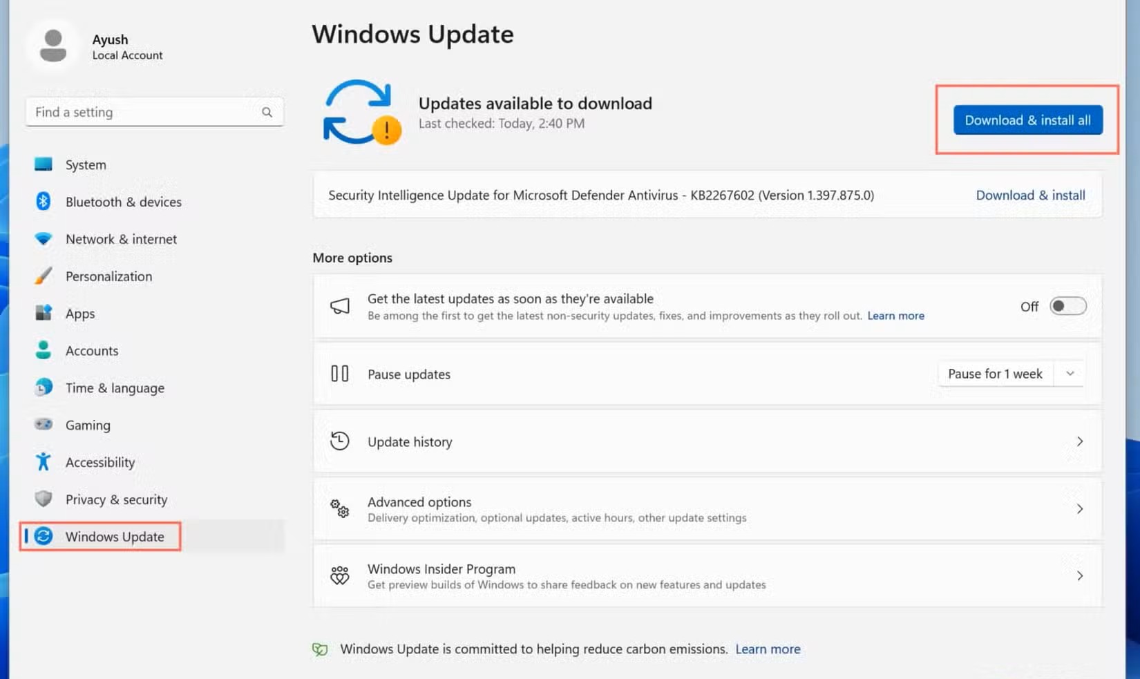Open Bluetooth & devices settings

point(43,201)
